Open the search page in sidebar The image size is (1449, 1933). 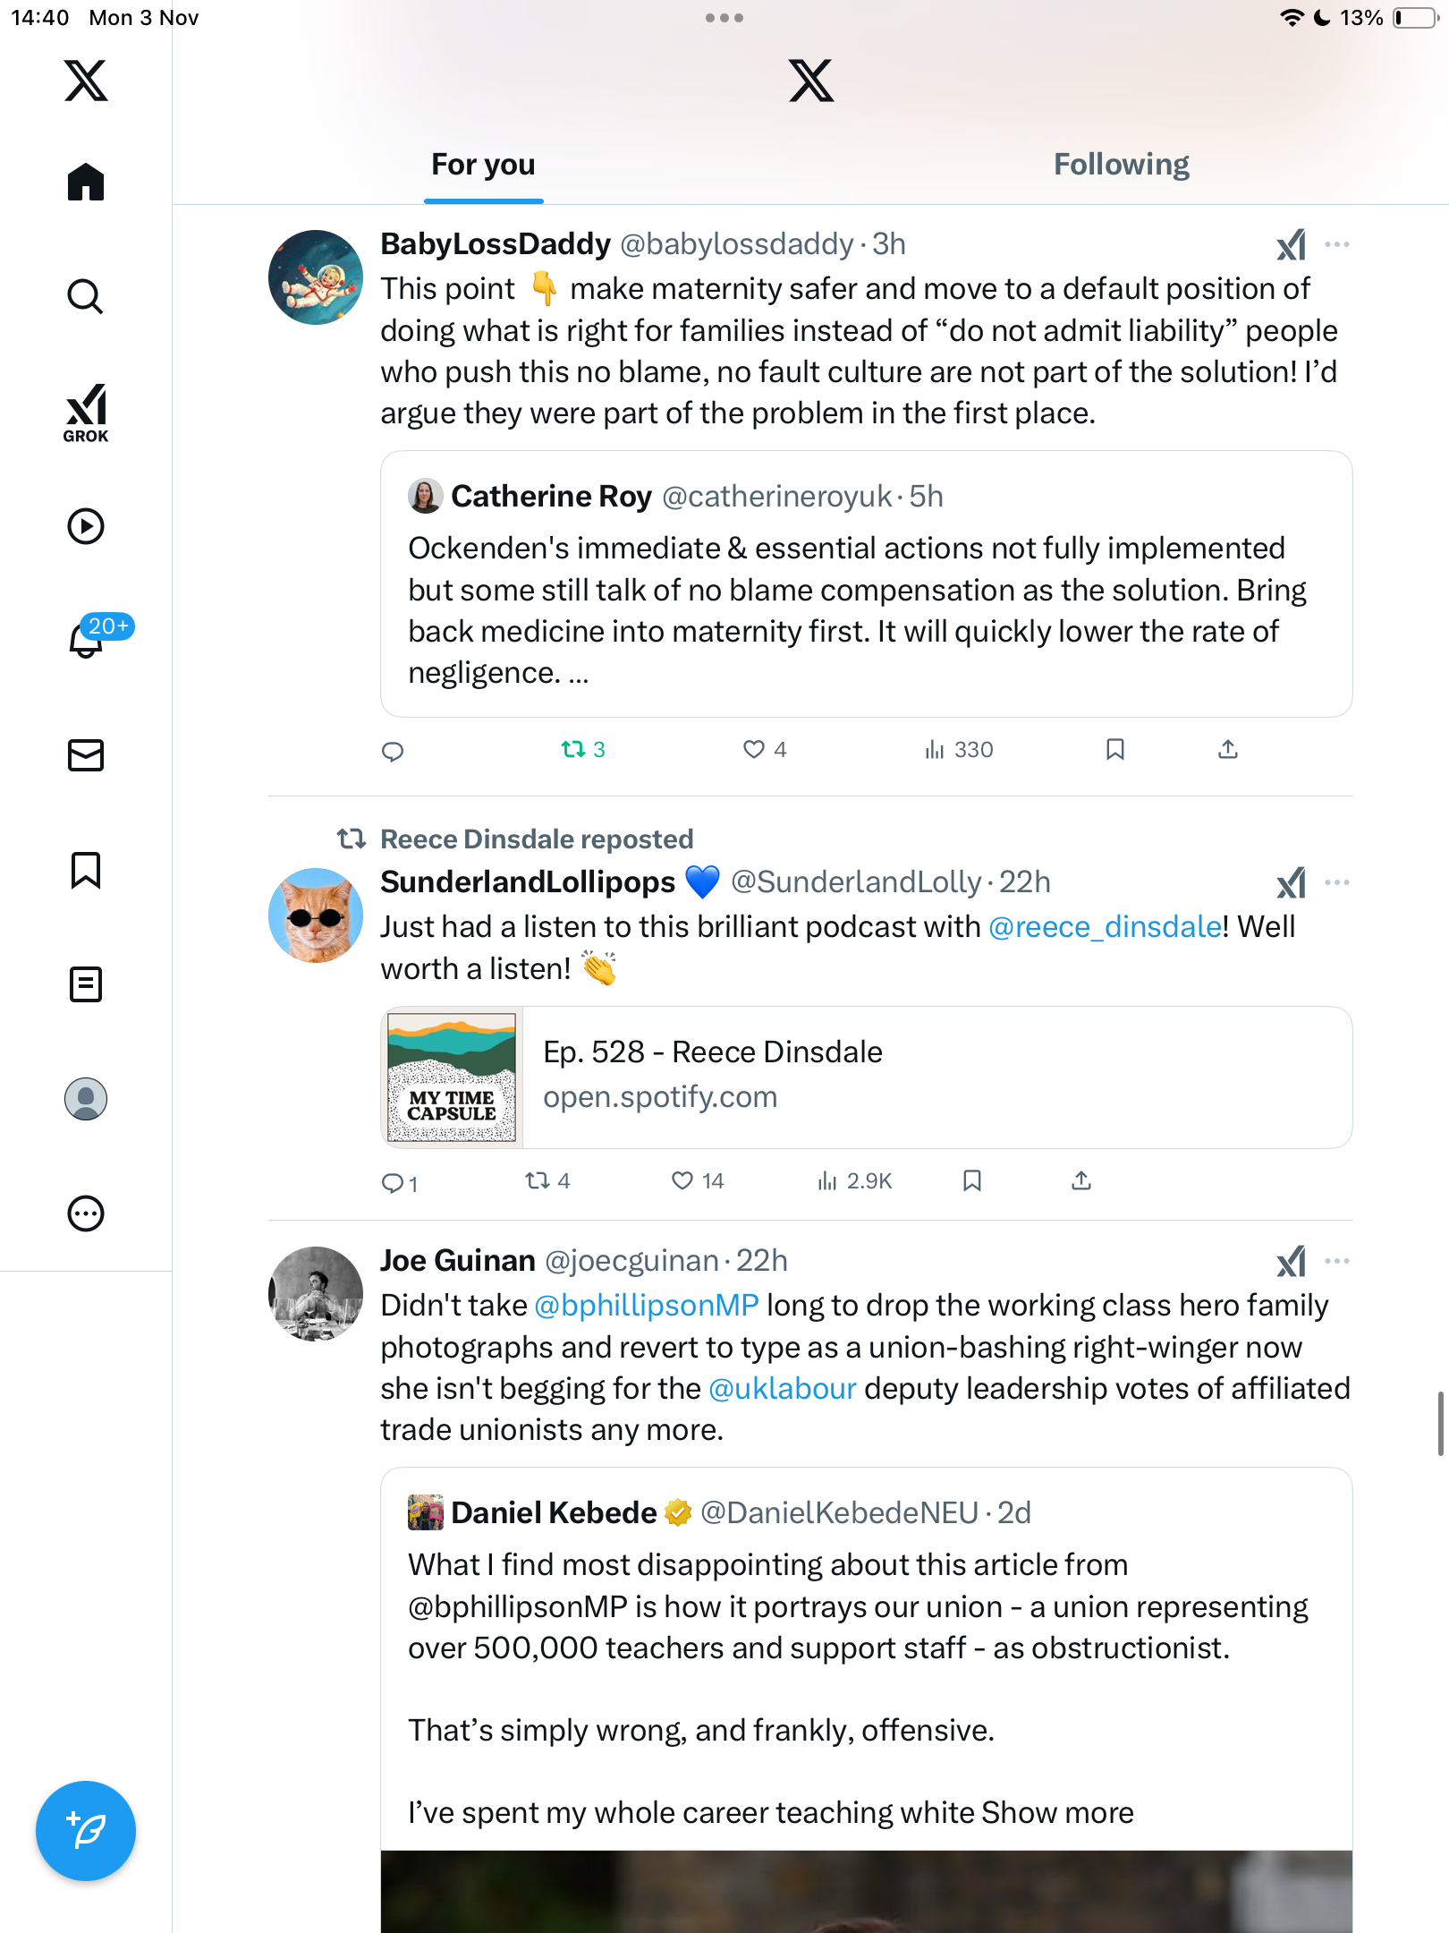point(86,296)
